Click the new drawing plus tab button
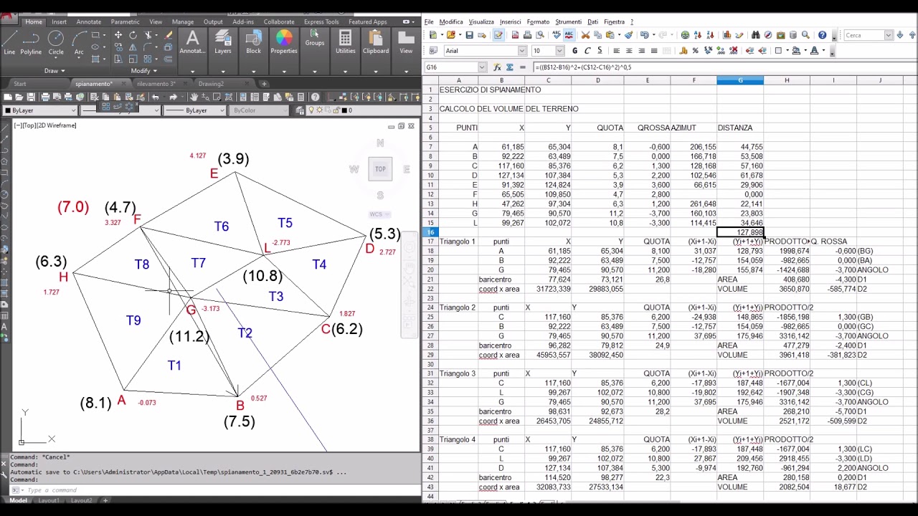Screen dimensions: 918x516 [x=264, y=84]
